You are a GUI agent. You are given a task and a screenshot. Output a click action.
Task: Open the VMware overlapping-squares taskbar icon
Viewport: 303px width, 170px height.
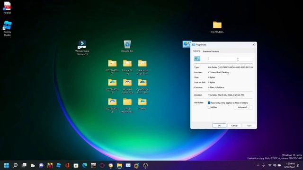[x=137, y=165]
